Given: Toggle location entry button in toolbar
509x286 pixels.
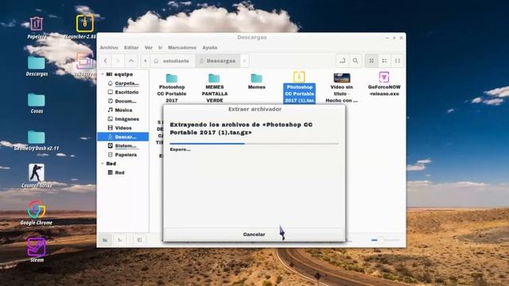Looking at the screenshot, I should (x=343, y=60).
